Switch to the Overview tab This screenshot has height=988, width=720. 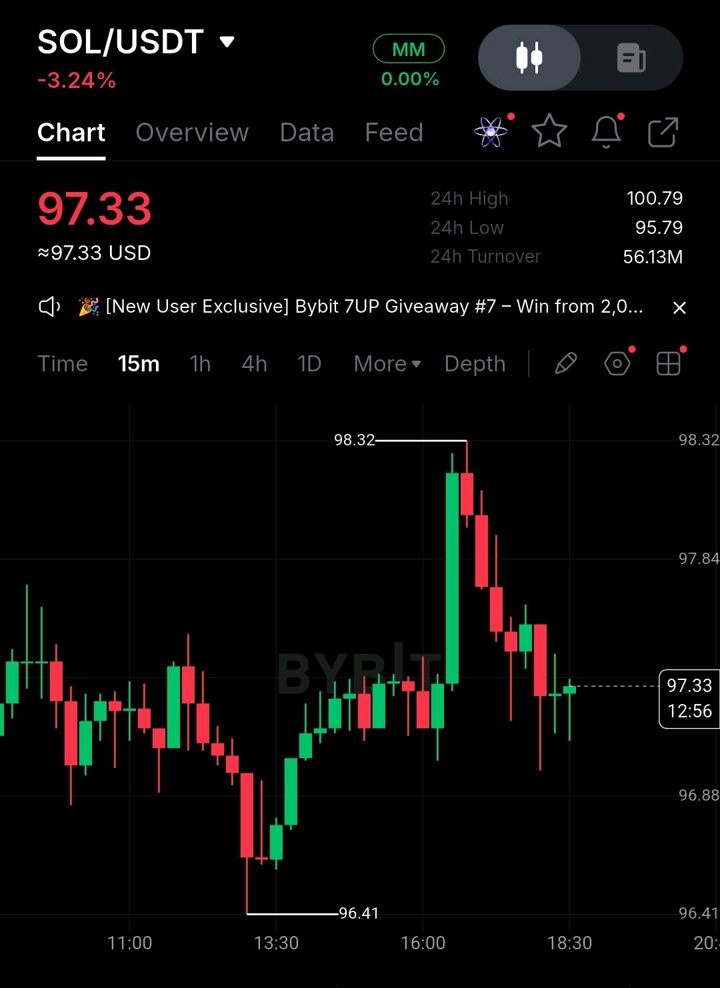[x=192, y=133]
